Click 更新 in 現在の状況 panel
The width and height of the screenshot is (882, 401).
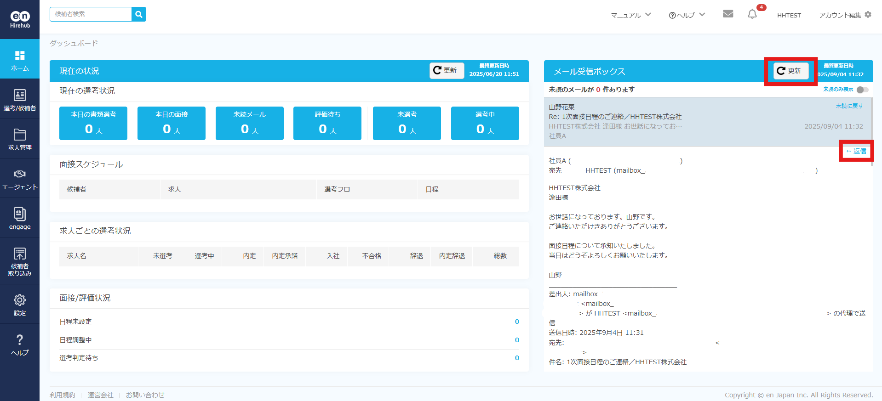(446, 70)
